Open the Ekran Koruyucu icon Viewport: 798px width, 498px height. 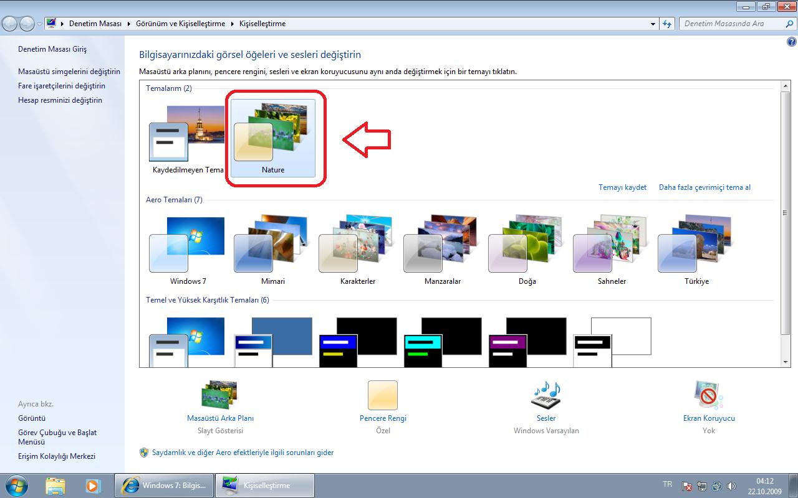709,395
